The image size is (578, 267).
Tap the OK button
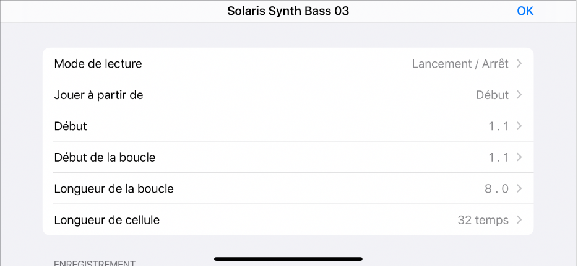pyautogui.click(x=525, y=11)
